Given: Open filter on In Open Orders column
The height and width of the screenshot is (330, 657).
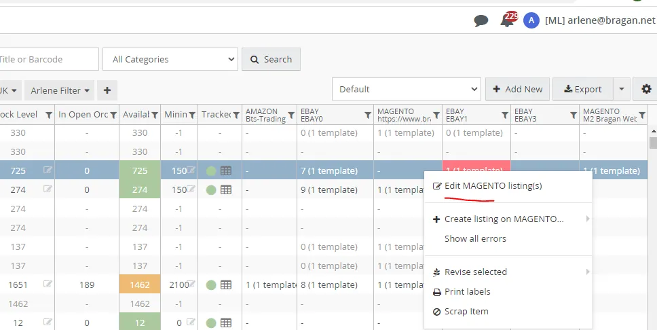Looking at the screenshot, I should point(113,115).
